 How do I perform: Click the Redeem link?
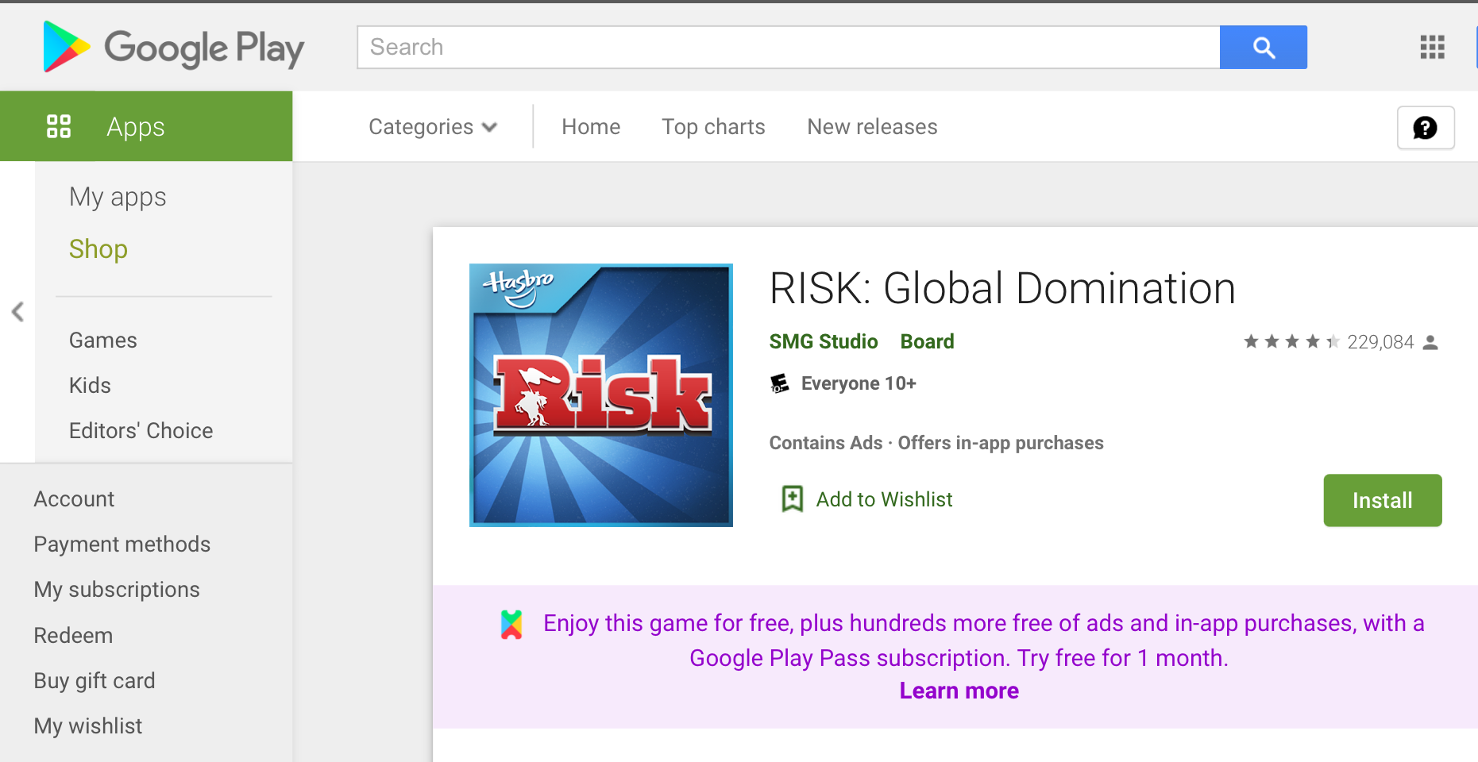[73, 636]
